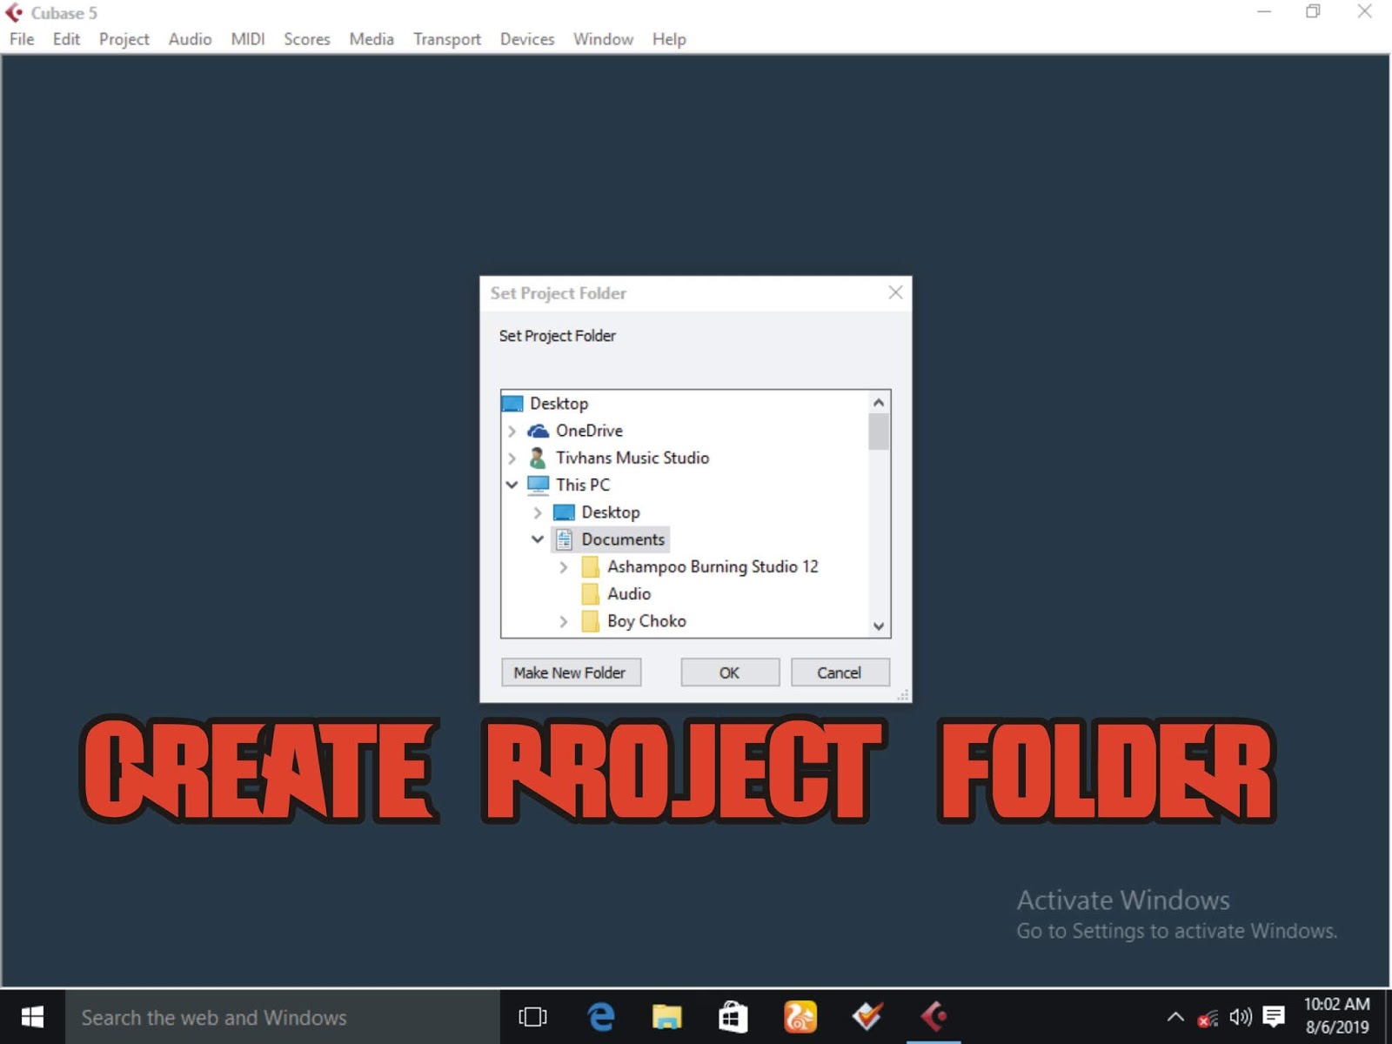Close the Set Project Folder dialog
1392x1044 pixels.
[895, 292]
